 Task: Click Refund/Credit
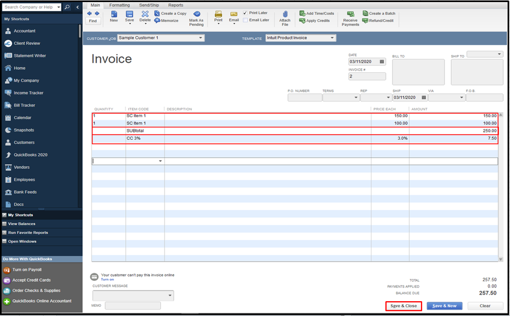[x=378, y=20]
